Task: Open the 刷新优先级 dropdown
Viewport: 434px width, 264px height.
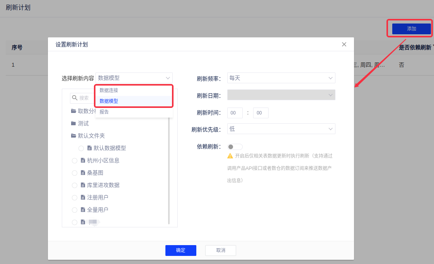Action: click(281, 129)
